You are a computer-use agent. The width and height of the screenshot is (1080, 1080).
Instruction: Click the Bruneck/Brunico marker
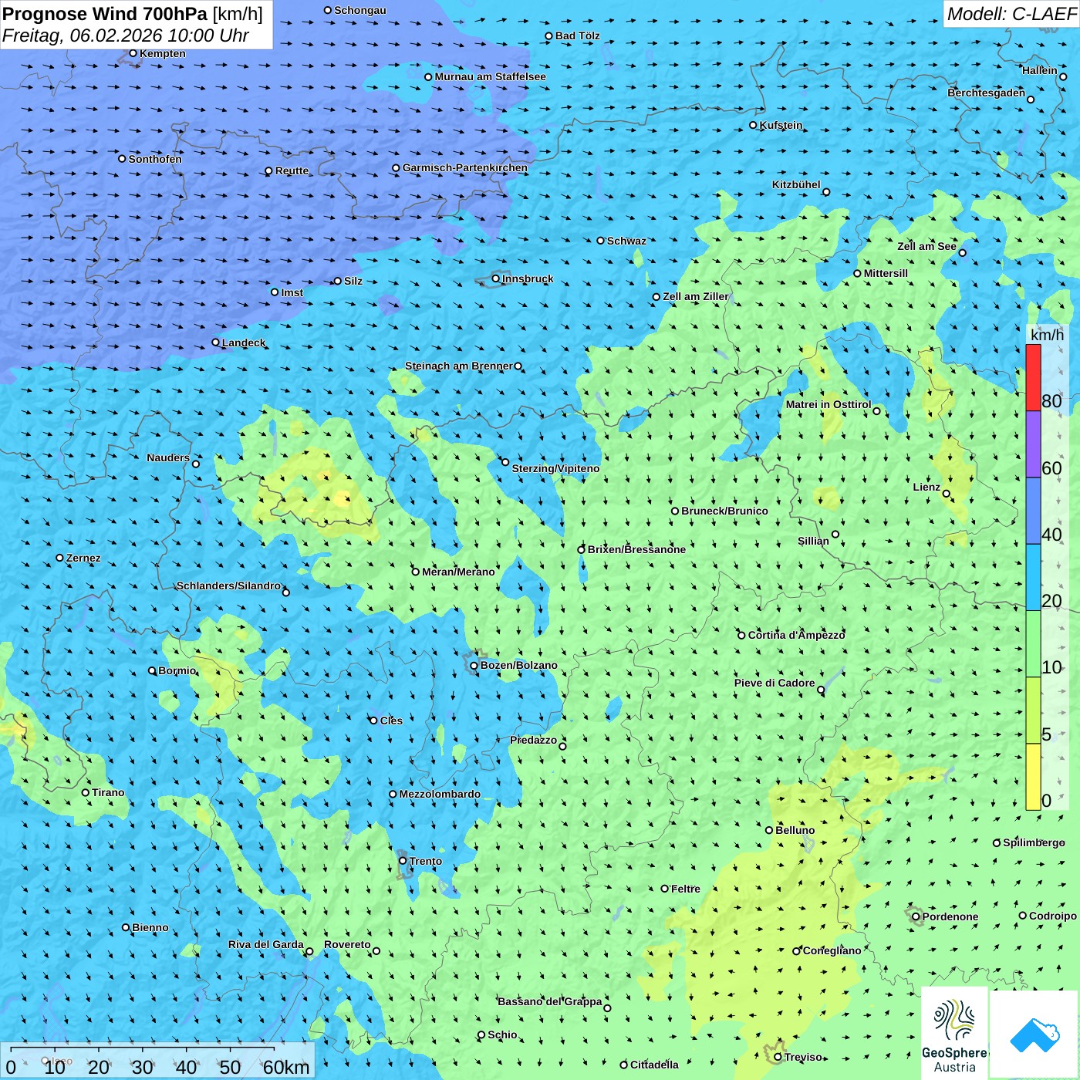point(675,511)
